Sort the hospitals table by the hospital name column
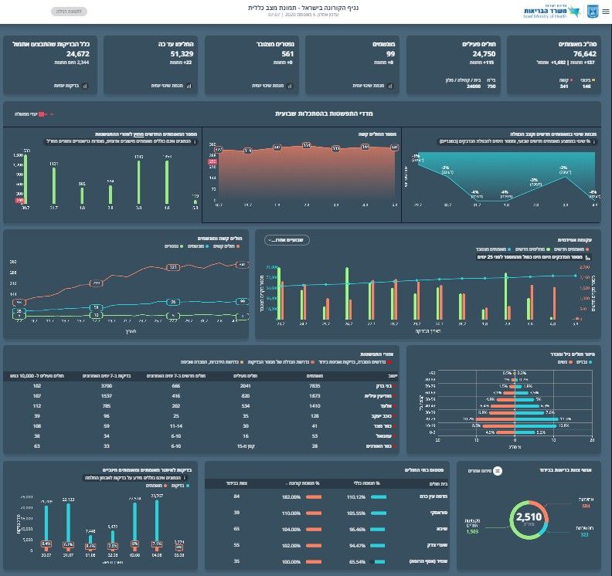Image resolution: width=612 pixels, height=576 pixels. [x=438, y=484]
